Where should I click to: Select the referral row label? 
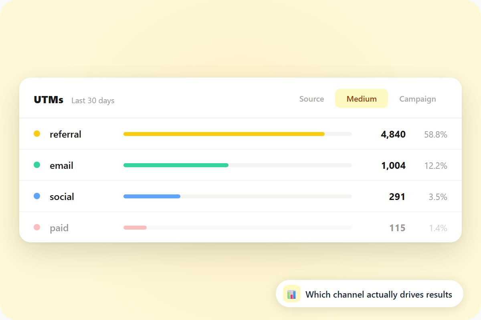coord(65,134)
